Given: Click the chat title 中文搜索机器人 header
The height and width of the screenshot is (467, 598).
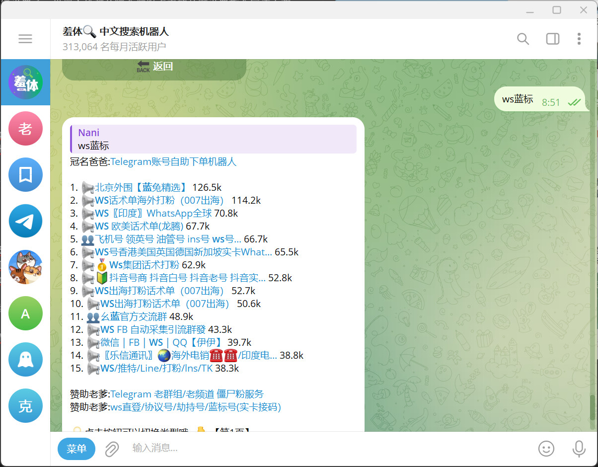Looking at the screenshot, I should [x=134, y=32].
